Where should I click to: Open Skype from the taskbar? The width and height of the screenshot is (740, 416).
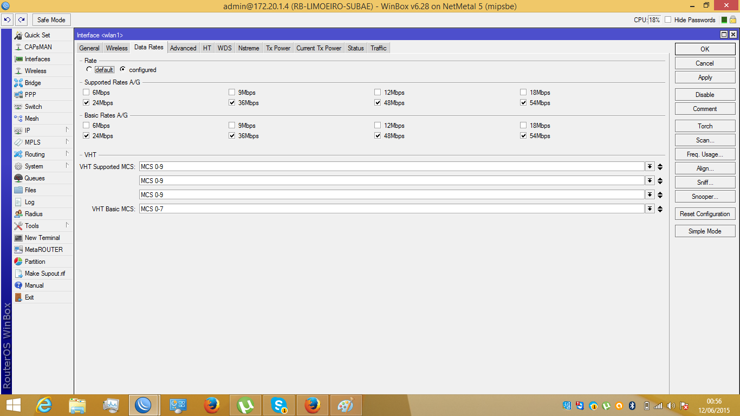pos(279,405)
